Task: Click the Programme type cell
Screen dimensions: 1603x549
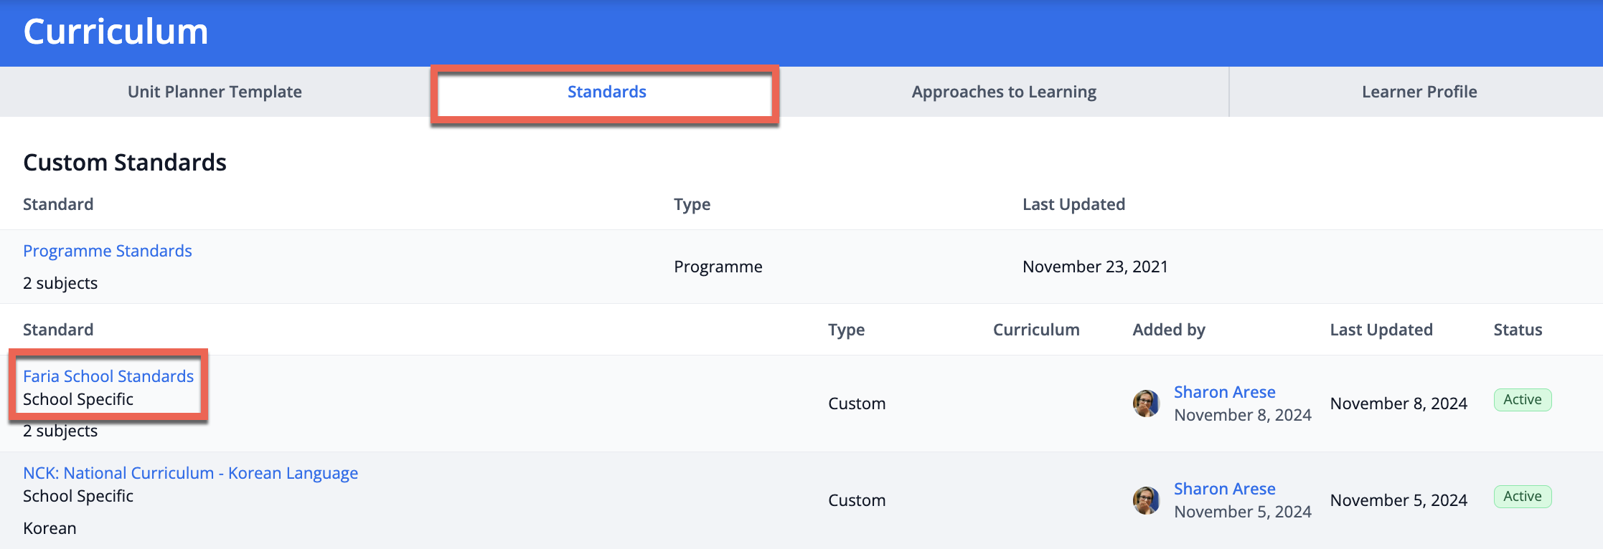Action: pos(718,267)
